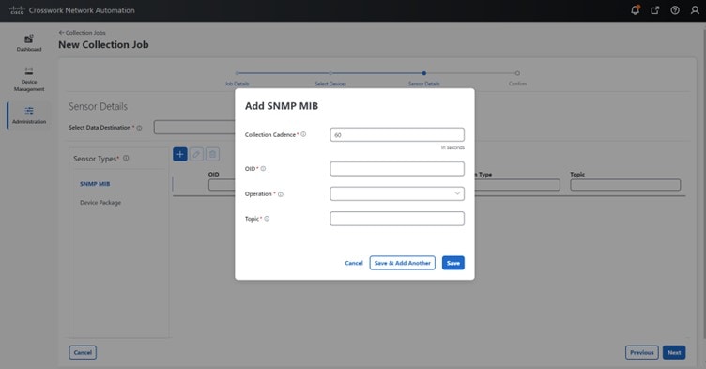Show info tooltip for Topic field
Viewport: 706px width, 369px height.
tap(267, 219)
